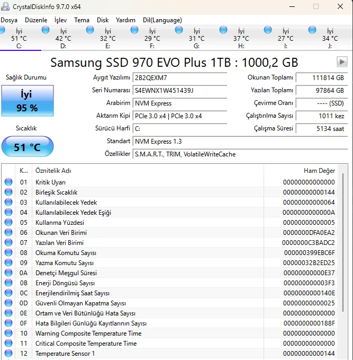Open the Dosya menu
Screen dimensions: 353x360
click(9, 20)
